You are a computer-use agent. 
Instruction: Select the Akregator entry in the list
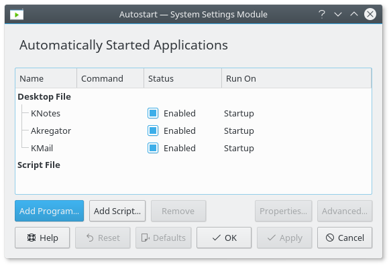[51, 131]
